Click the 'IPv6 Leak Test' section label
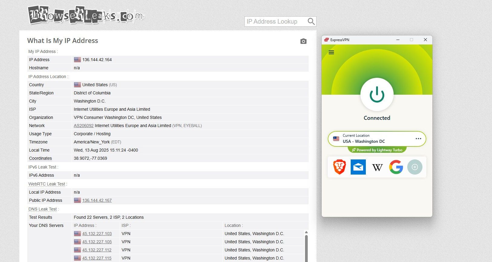The width and height of the screenshot is (492, 262). tap(43, 167)
